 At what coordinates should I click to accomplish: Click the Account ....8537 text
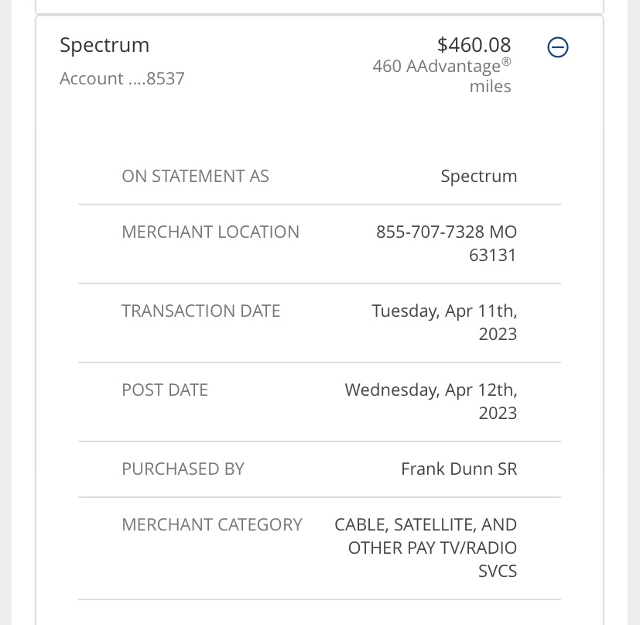[x=121, y=78]
